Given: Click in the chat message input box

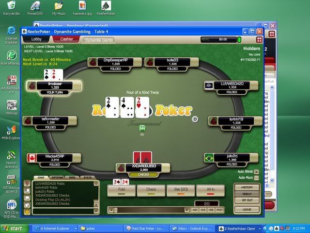Looking at the screenshot, I should coord(63,212).
